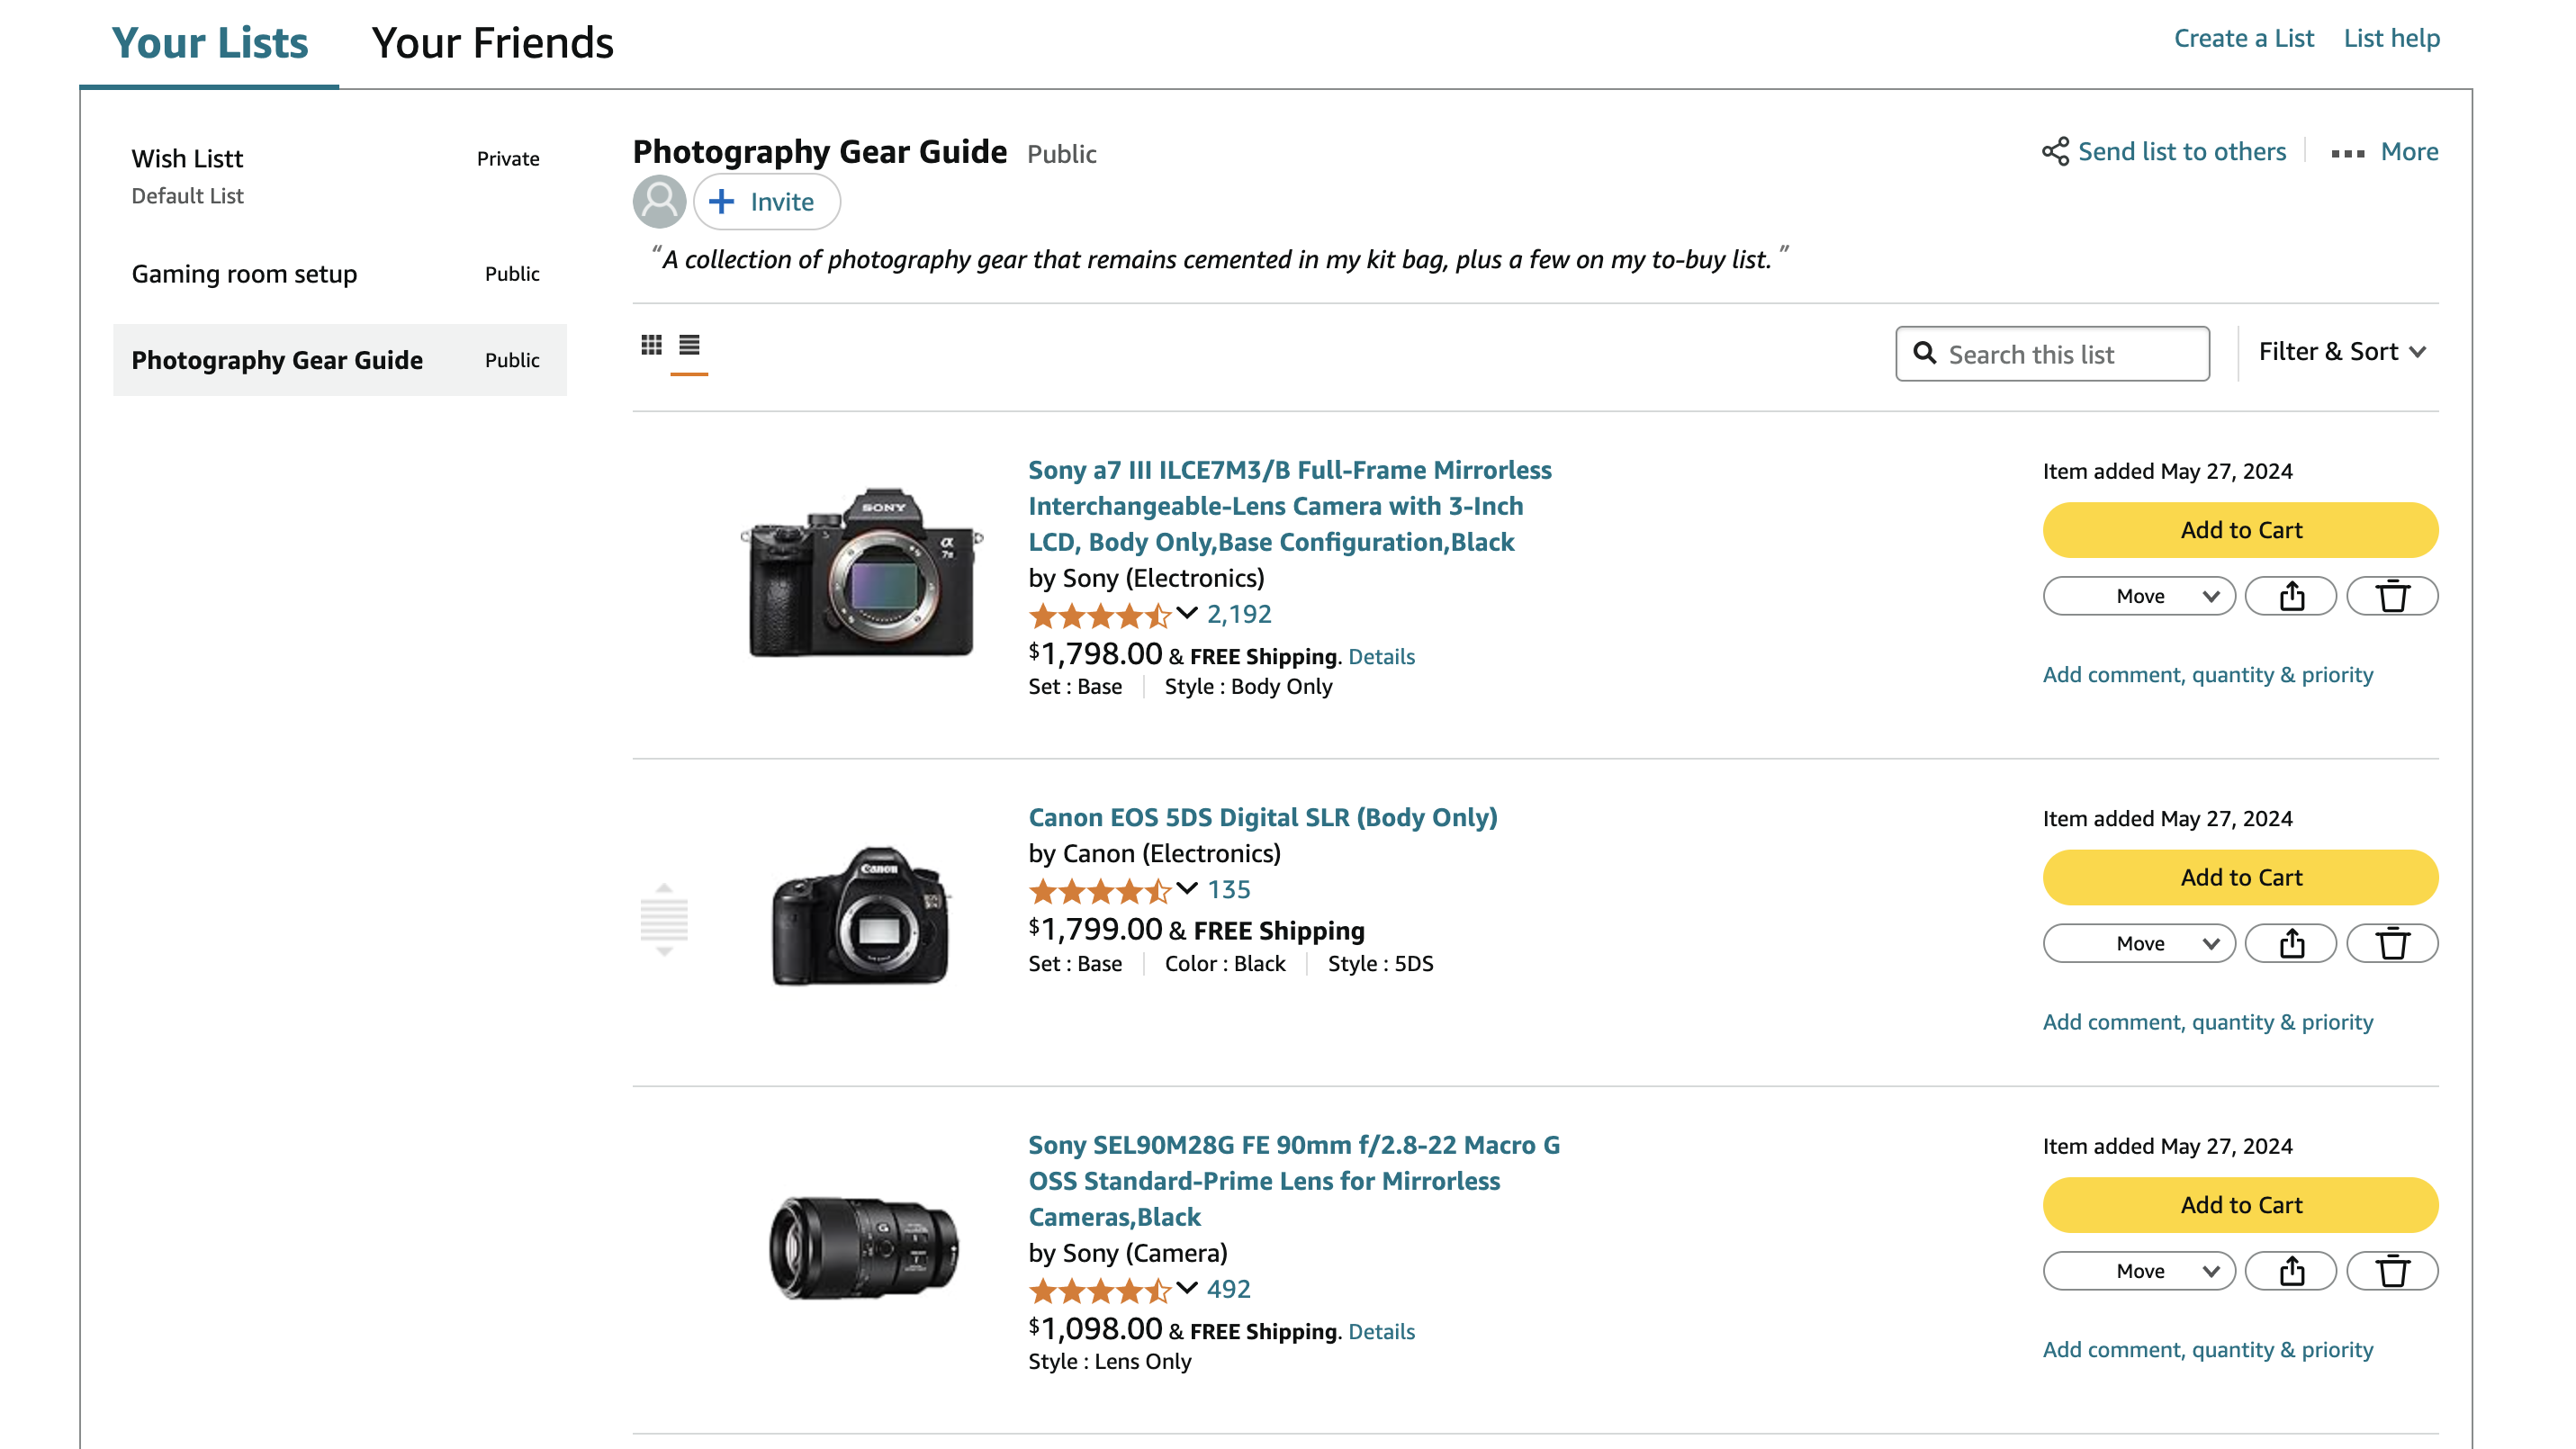
Task: Switch to grid view icon
Action: tap(651, 345)
